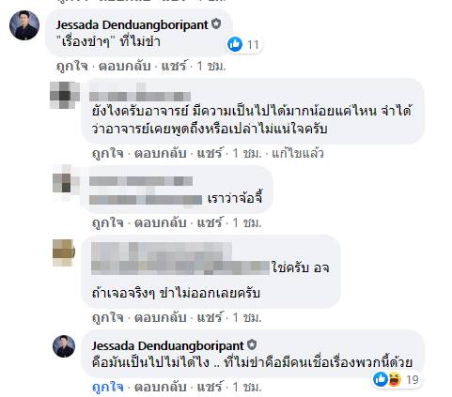
Task: Click the verified badge beside the bottom Jessada name
Action: point(252,345)
